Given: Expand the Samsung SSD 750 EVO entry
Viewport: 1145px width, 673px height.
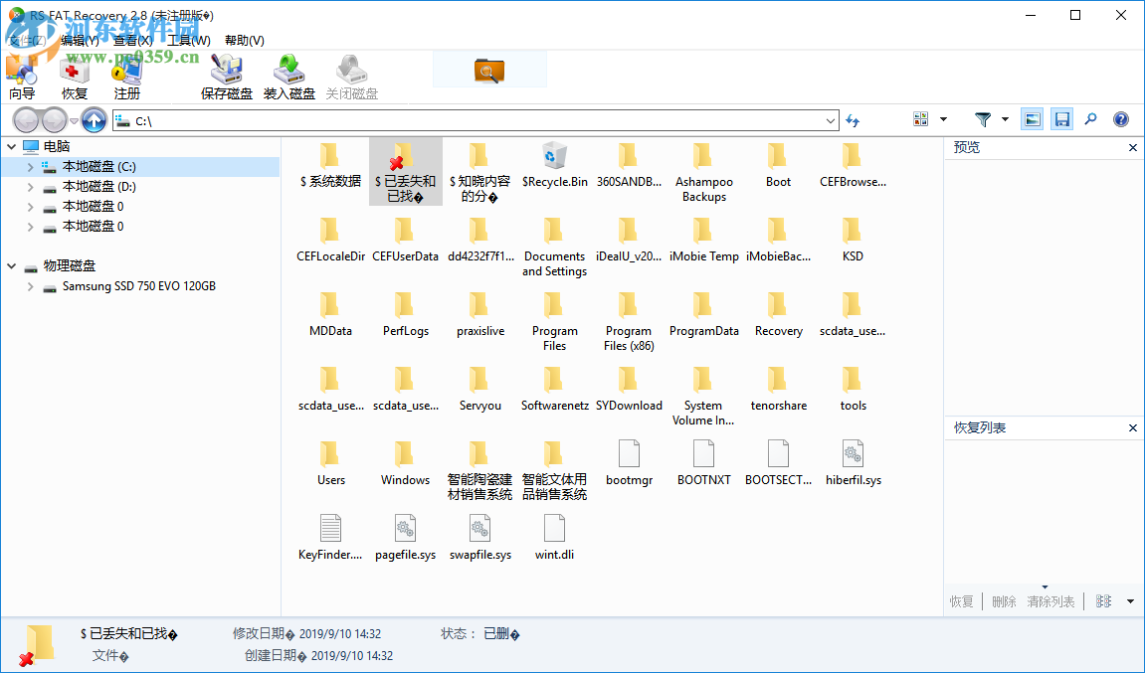Looking at the screenshot, I should click(30, 286).
